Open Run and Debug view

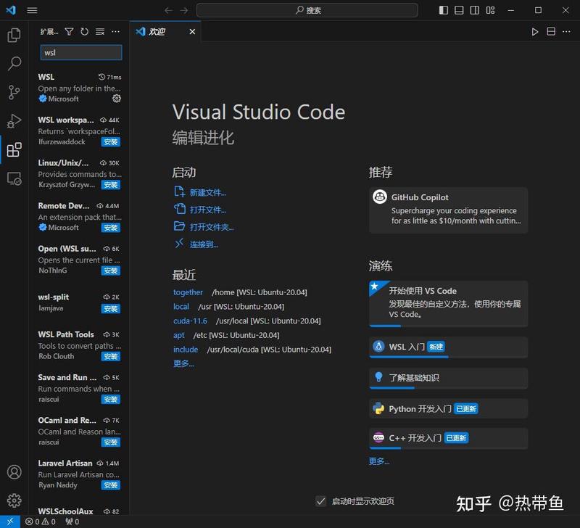pos(14,121)
